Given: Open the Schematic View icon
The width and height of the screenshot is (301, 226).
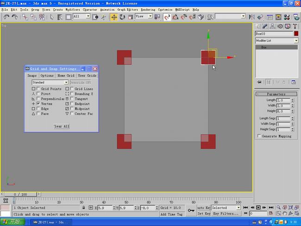Looking at the screenshot, I should [x=278, y=17].
